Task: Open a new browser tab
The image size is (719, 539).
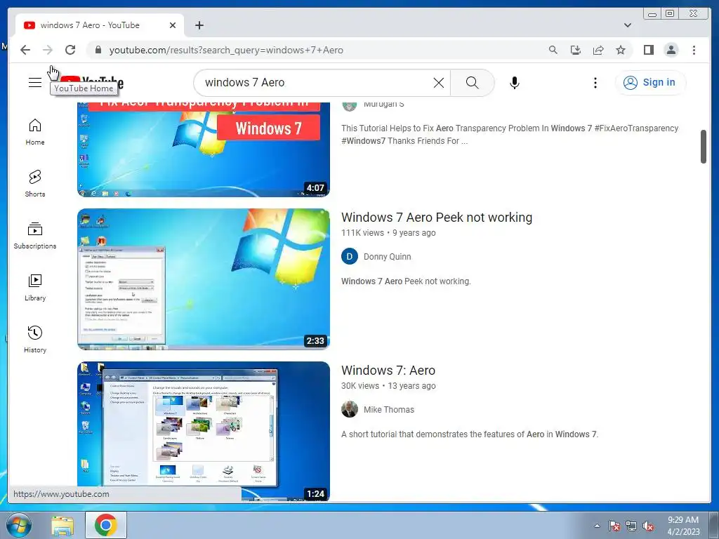Action: pyautogui.click(x=199, y=25)
